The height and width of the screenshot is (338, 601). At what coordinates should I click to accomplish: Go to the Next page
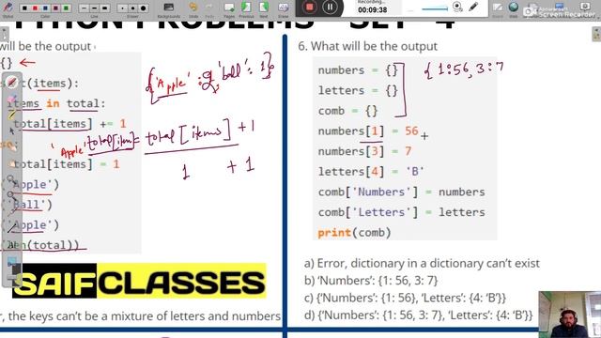coord(264,9)
